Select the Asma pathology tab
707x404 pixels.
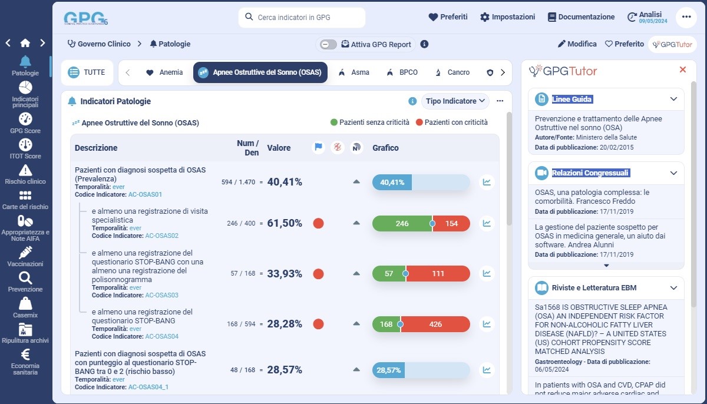point(354,72)
